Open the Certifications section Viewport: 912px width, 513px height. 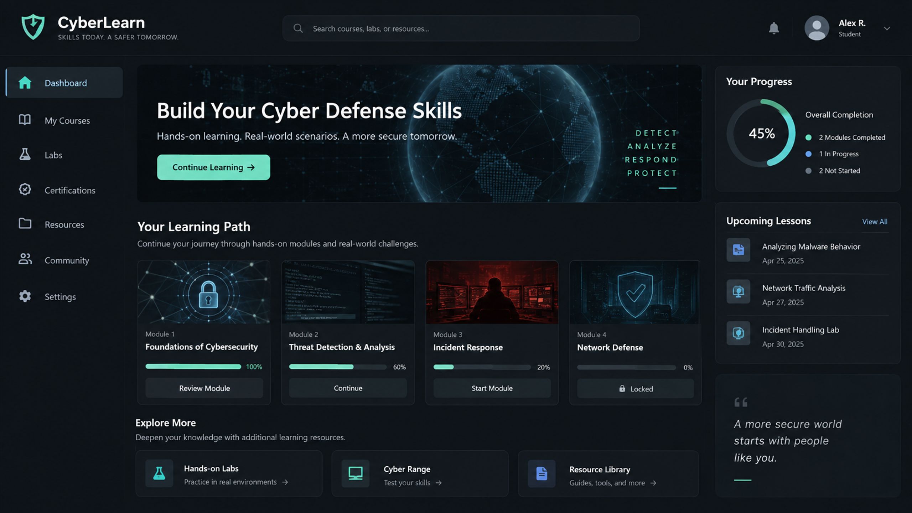[70, 190]
